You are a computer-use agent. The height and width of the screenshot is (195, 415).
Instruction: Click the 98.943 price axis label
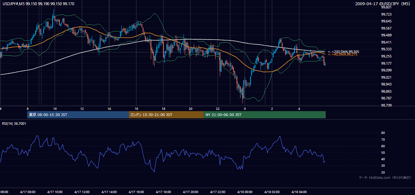tap(386, 84)
